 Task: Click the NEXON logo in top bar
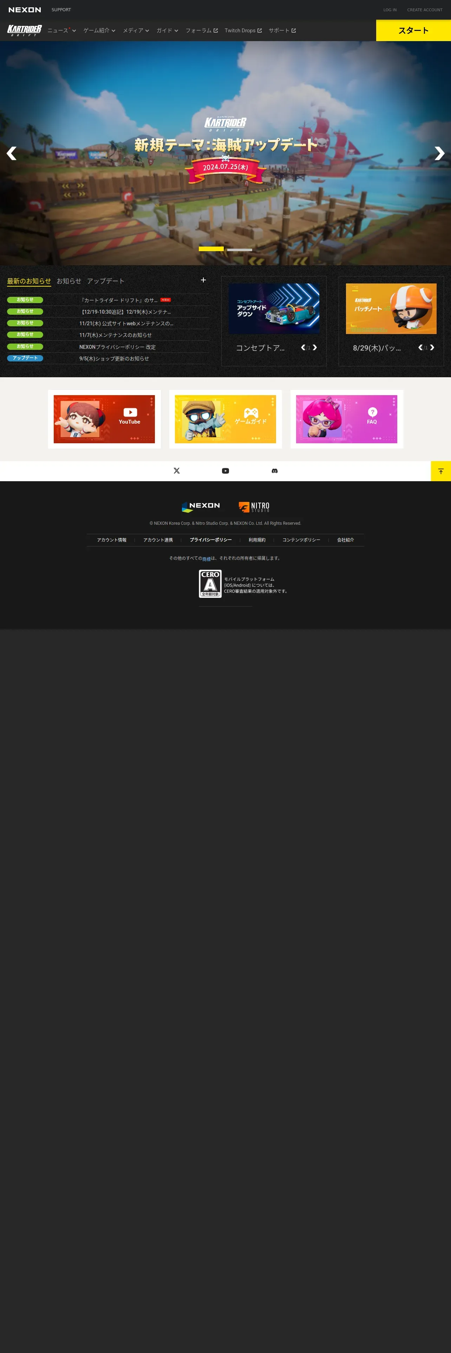point(25,10)
